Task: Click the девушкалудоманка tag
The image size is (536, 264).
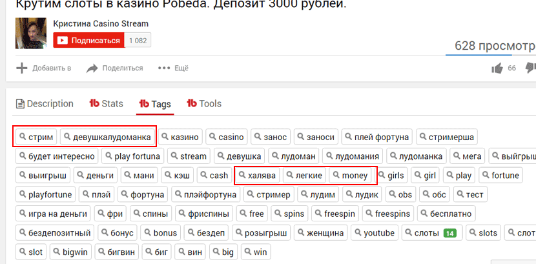Action: pos(107,137)
